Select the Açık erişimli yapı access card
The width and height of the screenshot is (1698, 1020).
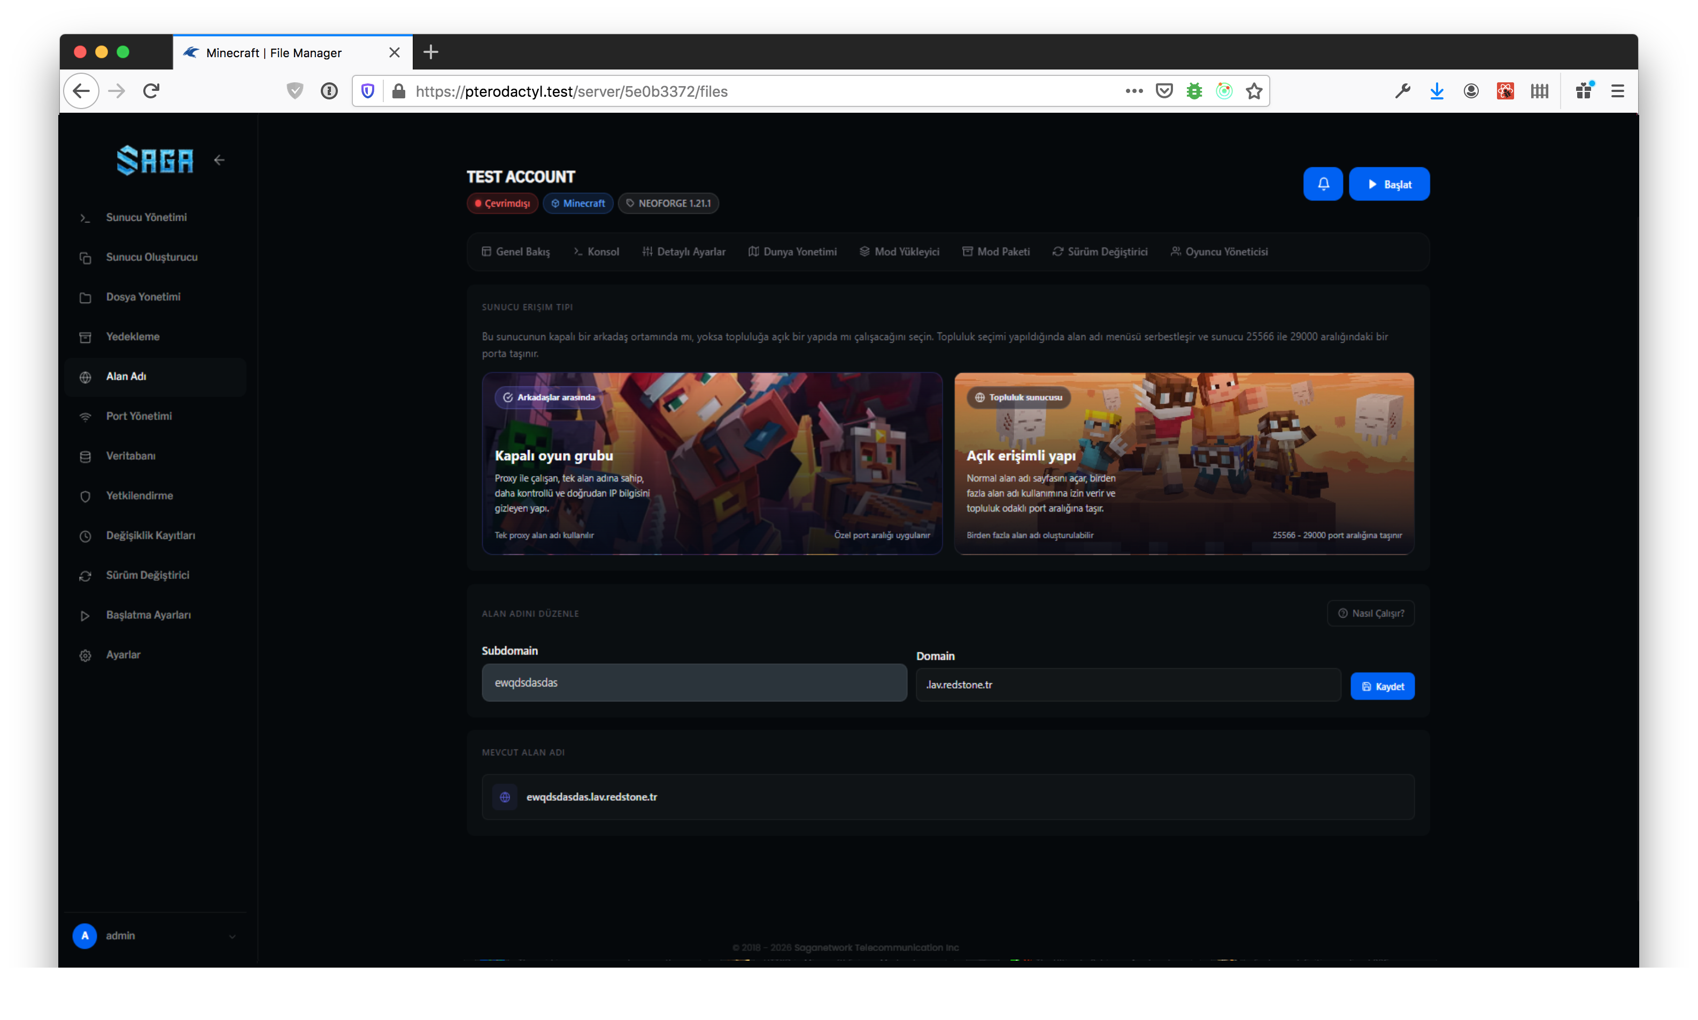(x=1183, y=463)
